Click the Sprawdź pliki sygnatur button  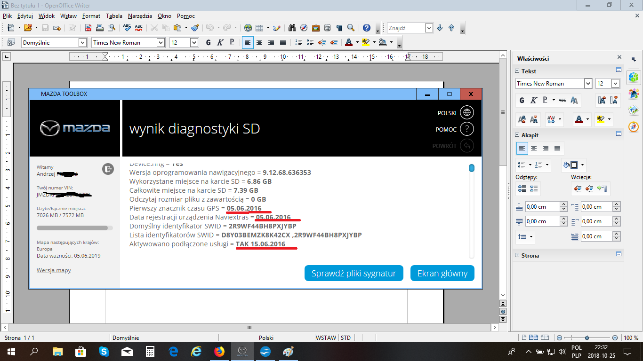[354, 274]
